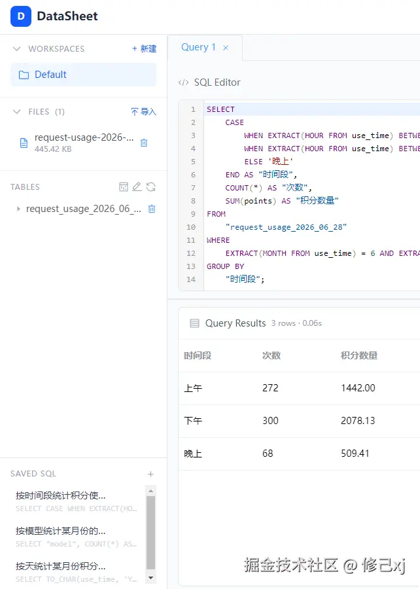Click the 新建 workspace button
Screen dimensions: 420x589
(144, 49)
